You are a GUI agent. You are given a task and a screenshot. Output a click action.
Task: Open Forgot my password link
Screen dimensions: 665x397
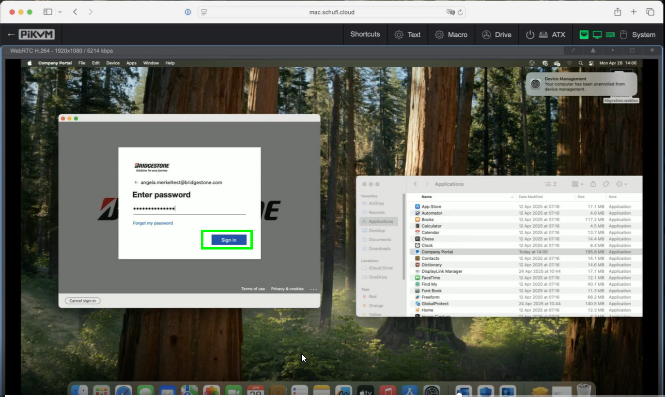coord(153,223)
